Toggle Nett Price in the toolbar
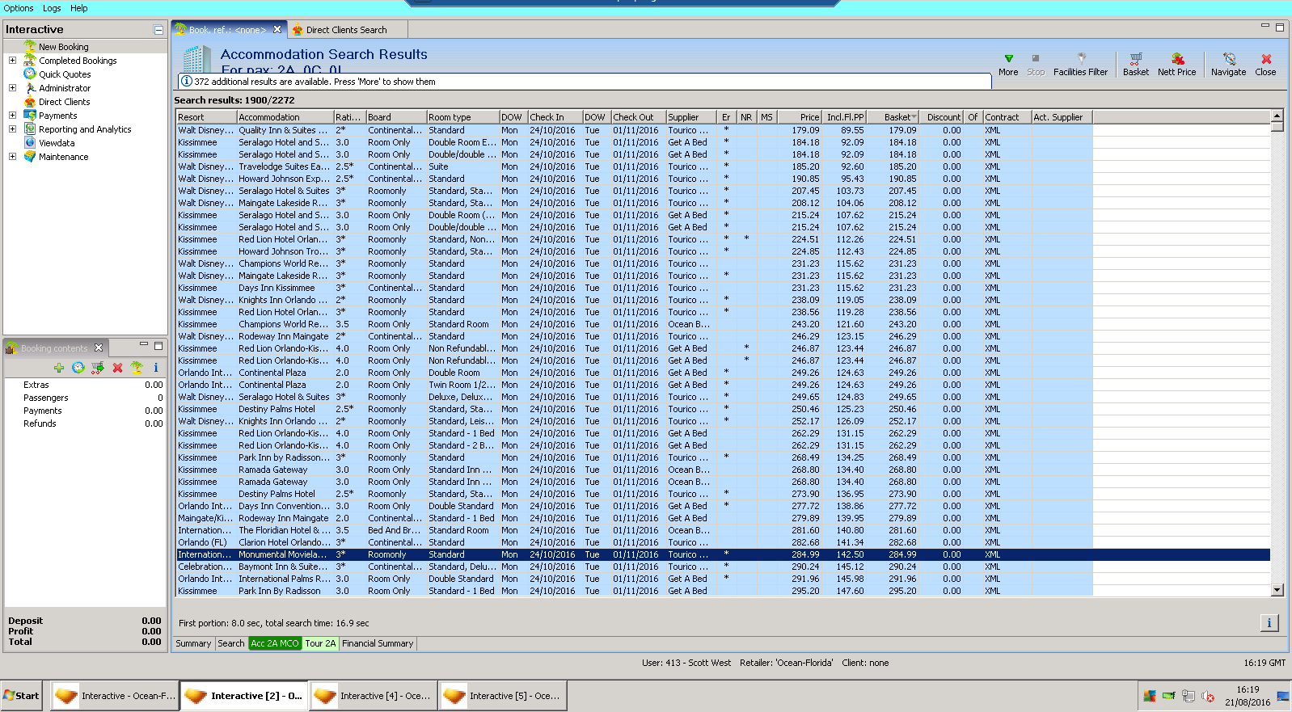 (1176, 65)
